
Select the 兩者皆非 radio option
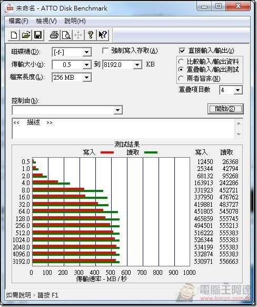tap(181, 79)
